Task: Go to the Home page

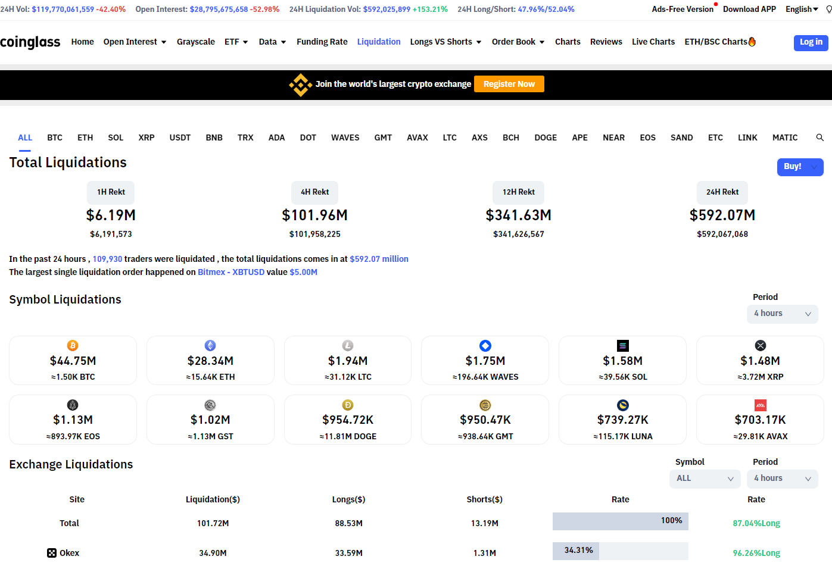Action: [x=83, y=42]
